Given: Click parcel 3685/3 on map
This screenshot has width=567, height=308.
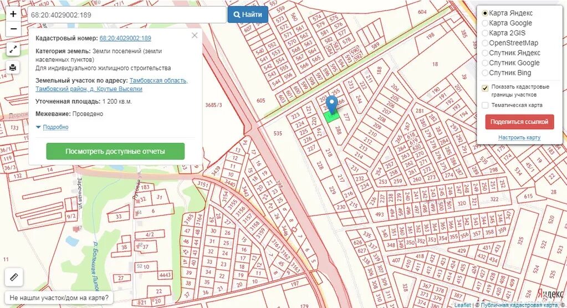Looking at the screenshot, I should click(214, 105).
